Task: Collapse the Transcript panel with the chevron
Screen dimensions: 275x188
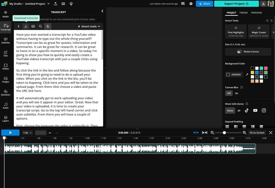Action: [102, 11]
